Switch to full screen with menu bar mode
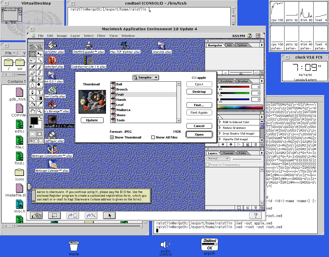The image size is (329, 257). (x=36, y=141)
